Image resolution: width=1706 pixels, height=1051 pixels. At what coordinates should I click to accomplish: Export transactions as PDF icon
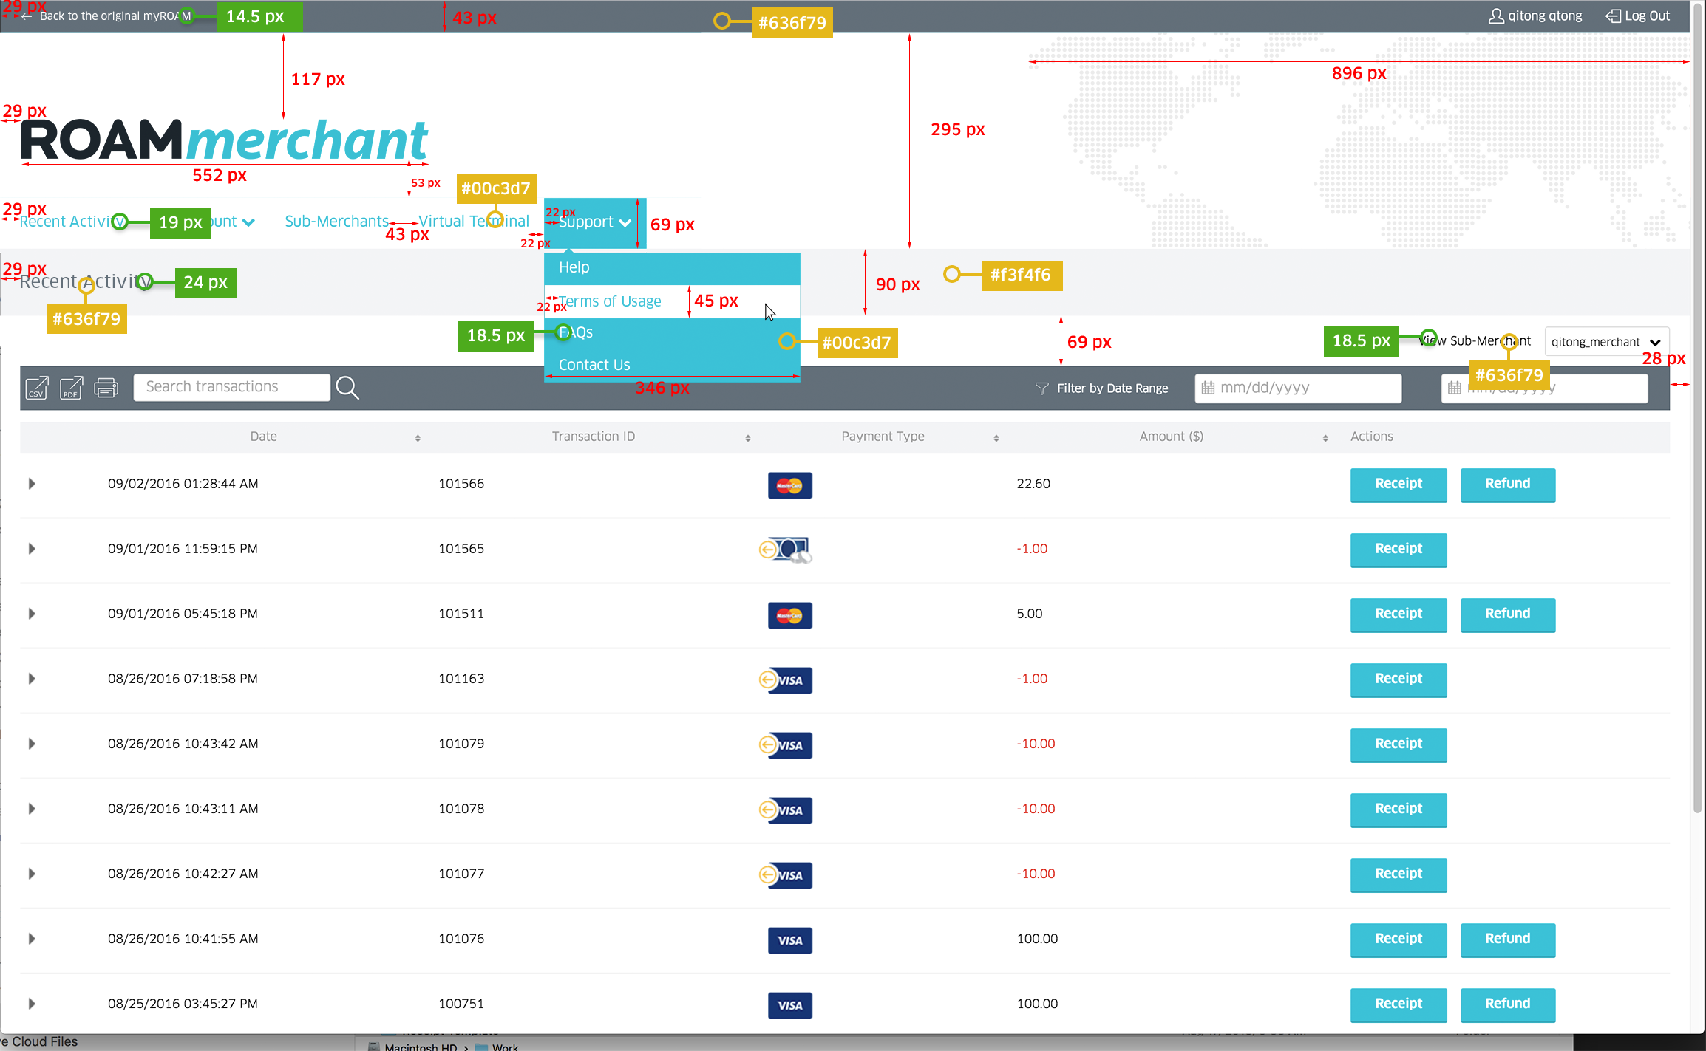tap(72, 388)
